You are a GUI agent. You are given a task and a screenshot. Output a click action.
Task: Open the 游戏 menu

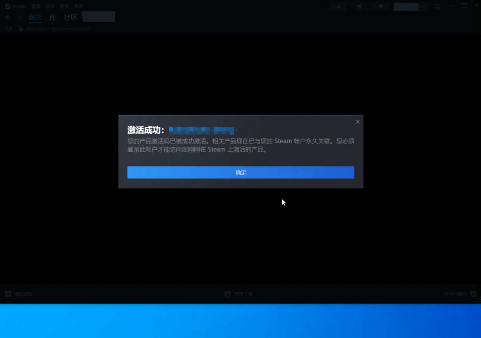pos(64,6)
